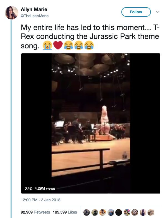Open the last liker avatar in the row

[151, 212]
